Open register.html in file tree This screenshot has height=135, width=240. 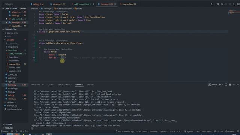15,71
